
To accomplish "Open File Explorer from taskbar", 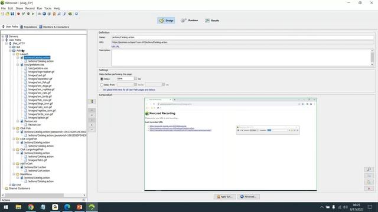I will (x=18, y=207).
